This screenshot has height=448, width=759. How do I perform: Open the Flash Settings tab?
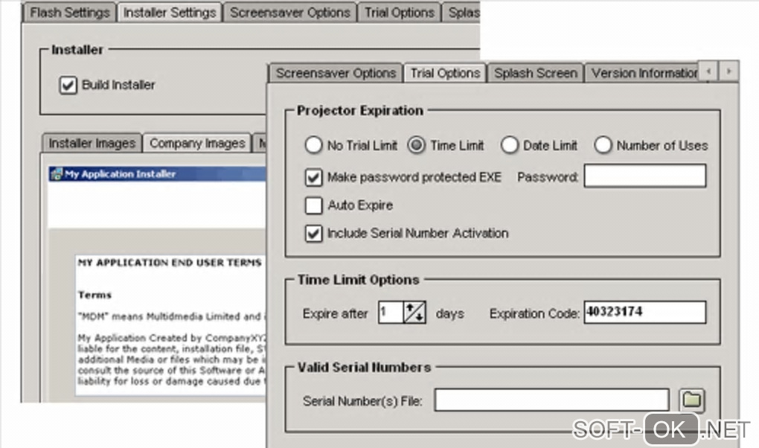coord(69,13)
